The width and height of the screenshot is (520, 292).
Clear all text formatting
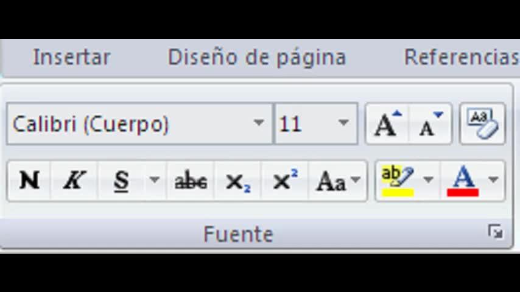pyautogui.click(x=482, y=124)
